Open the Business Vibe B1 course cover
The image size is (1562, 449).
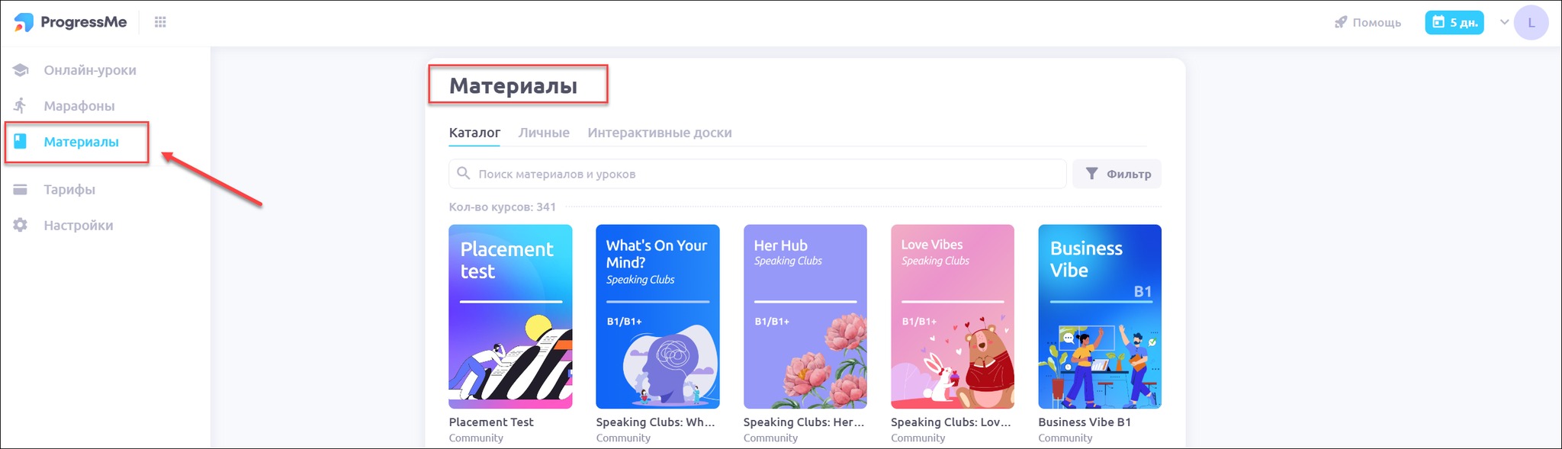tap(1099, 316)
